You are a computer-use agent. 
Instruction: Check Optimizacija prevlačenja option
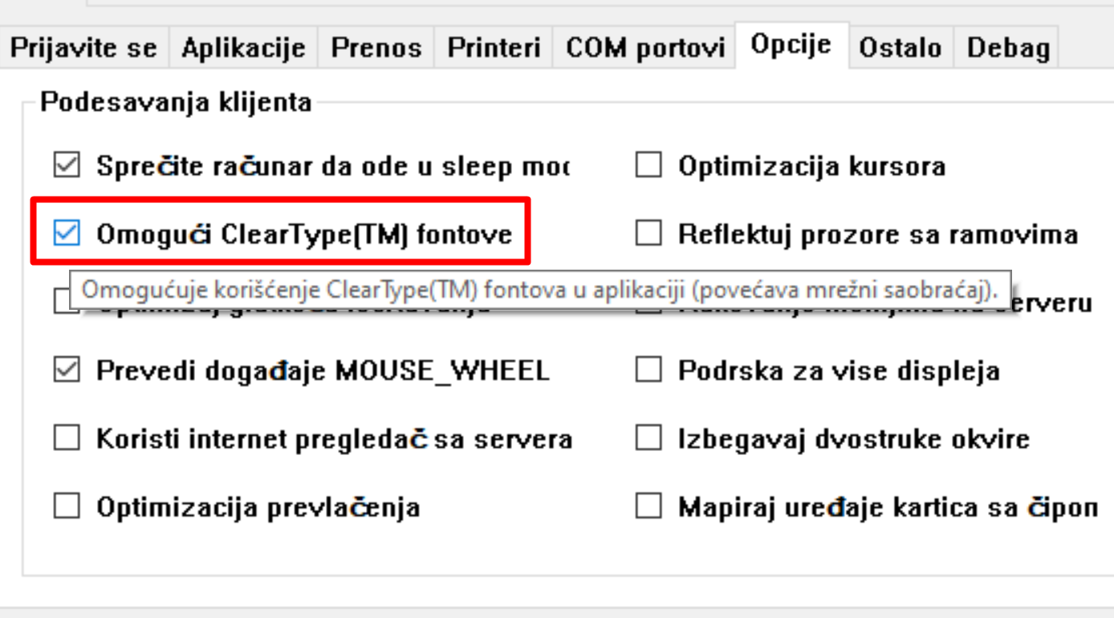click(x=67, y=507)
